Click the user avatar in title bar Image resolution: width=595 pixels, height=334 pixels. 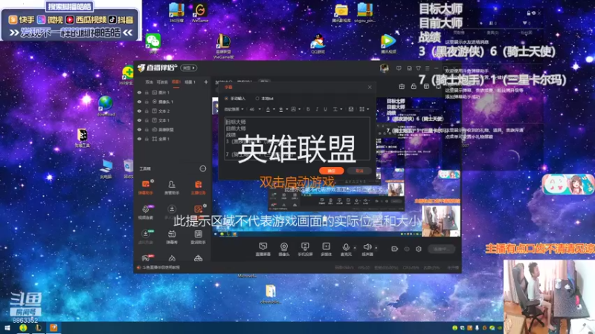[x=384, y=68]
